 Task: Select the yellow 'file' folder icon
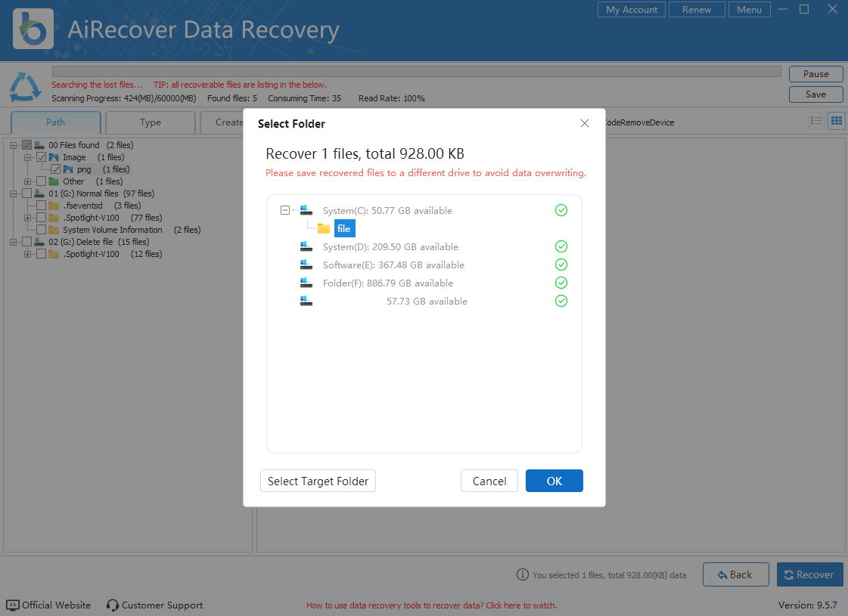(324, 228)
